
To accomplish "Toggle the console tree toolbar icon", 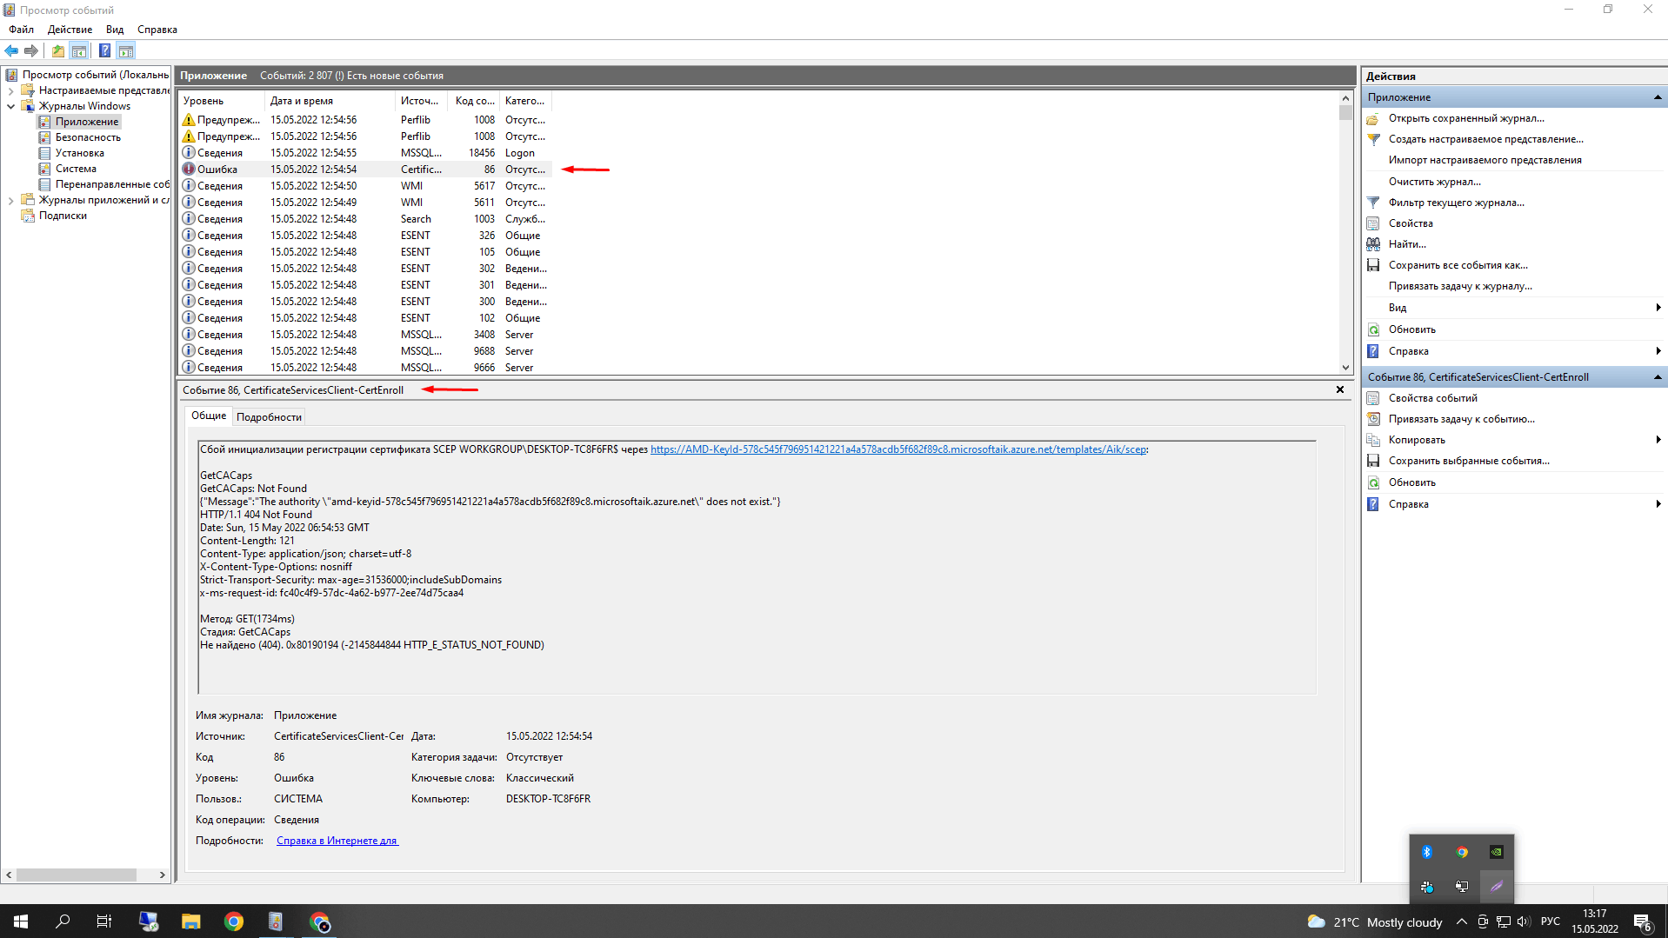I will click(x=79, y=50).
